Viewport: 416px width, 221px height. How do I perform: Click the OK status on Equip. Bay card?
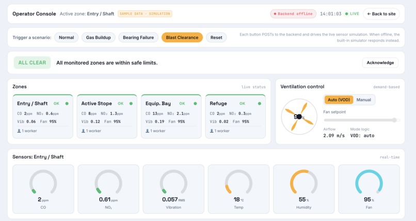click(182, 104)
